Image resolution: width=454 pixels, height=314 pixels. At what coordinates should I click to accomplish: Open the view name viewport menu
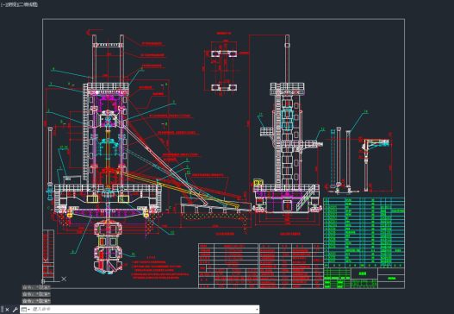12,4
